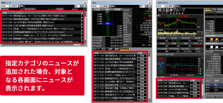Select the 総合 tab in 企業分析ナビ

click(x=208, y=9)
